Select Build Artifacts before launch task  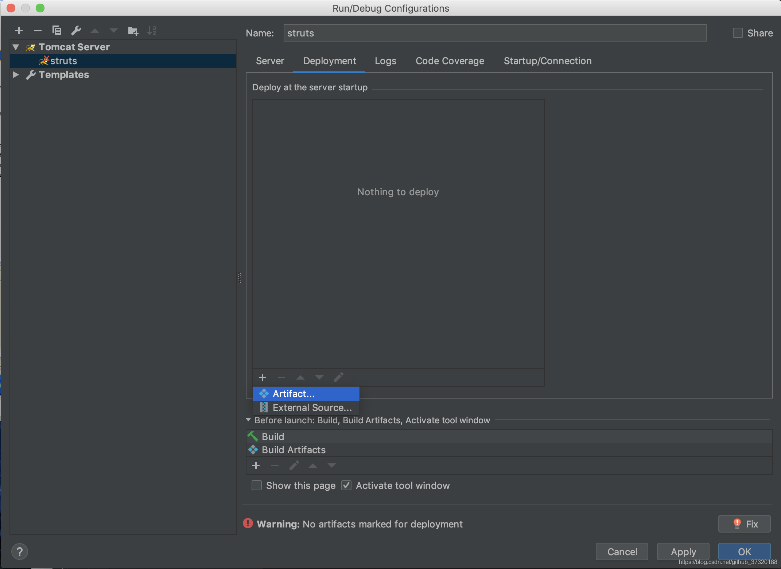509,450
